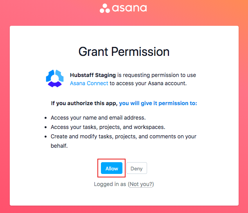Click 'to access your Asana account' text

click(x=148, y=83)
